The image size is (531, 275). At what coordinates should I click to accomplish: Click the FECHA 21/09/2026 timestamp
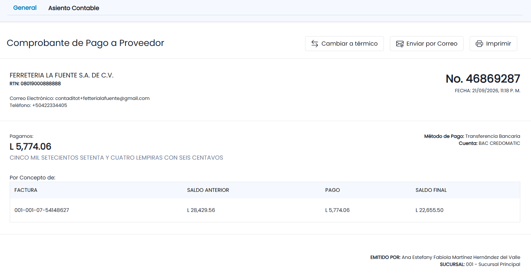point(487,91)
